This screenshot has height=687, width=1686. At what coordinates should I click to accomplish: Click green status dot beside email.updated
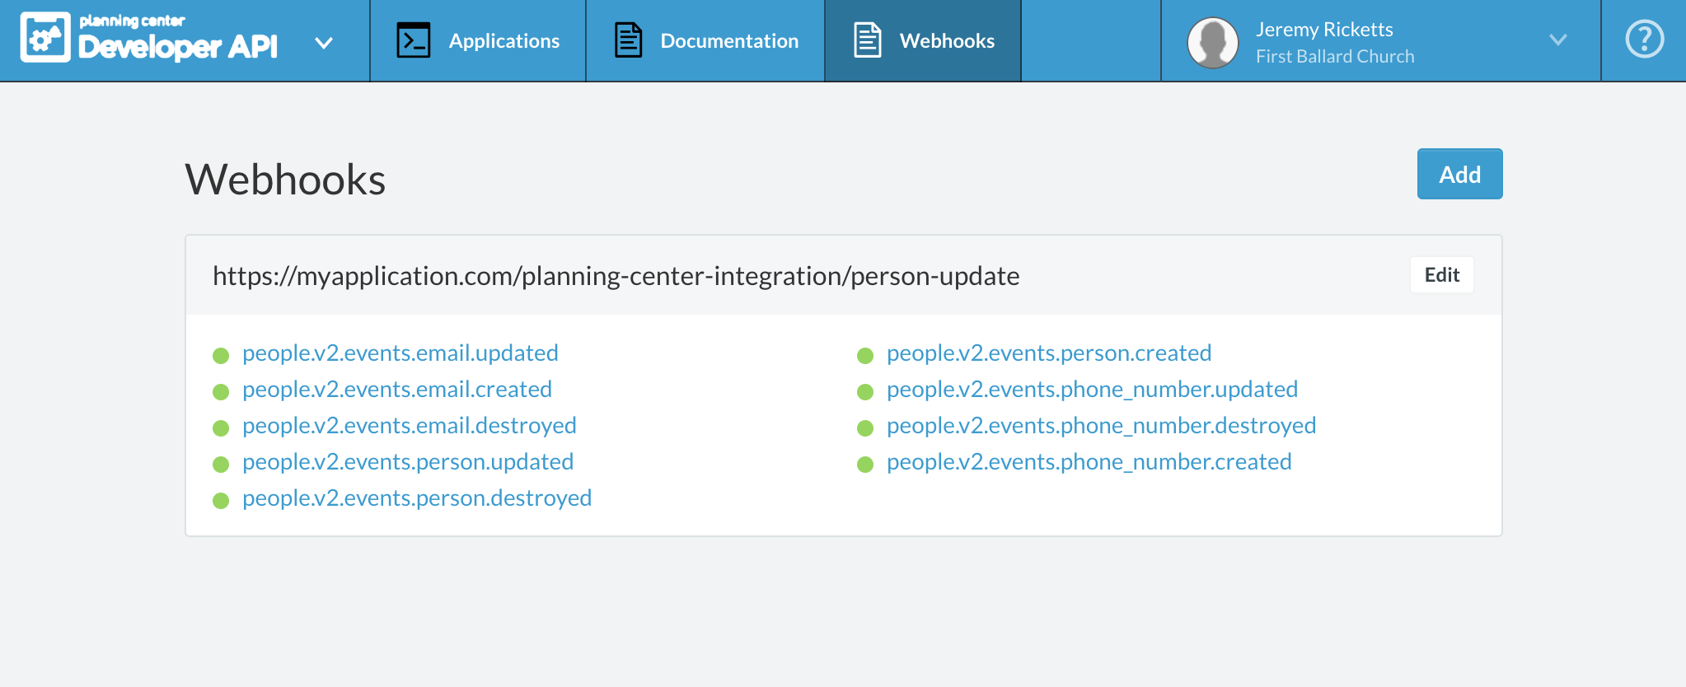pyautogui.click(x=221, y=356)
